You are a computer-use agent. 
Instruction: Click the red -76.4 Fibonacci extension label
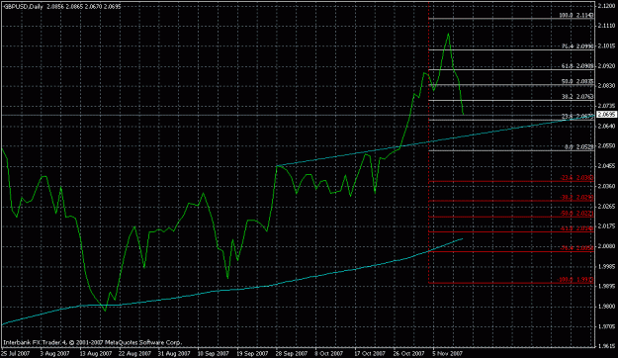(576, 248)
